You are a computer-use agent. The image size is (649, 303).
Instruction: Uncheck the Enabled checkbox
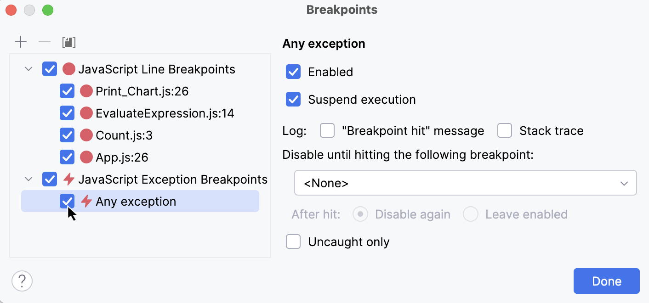point(293,72)
